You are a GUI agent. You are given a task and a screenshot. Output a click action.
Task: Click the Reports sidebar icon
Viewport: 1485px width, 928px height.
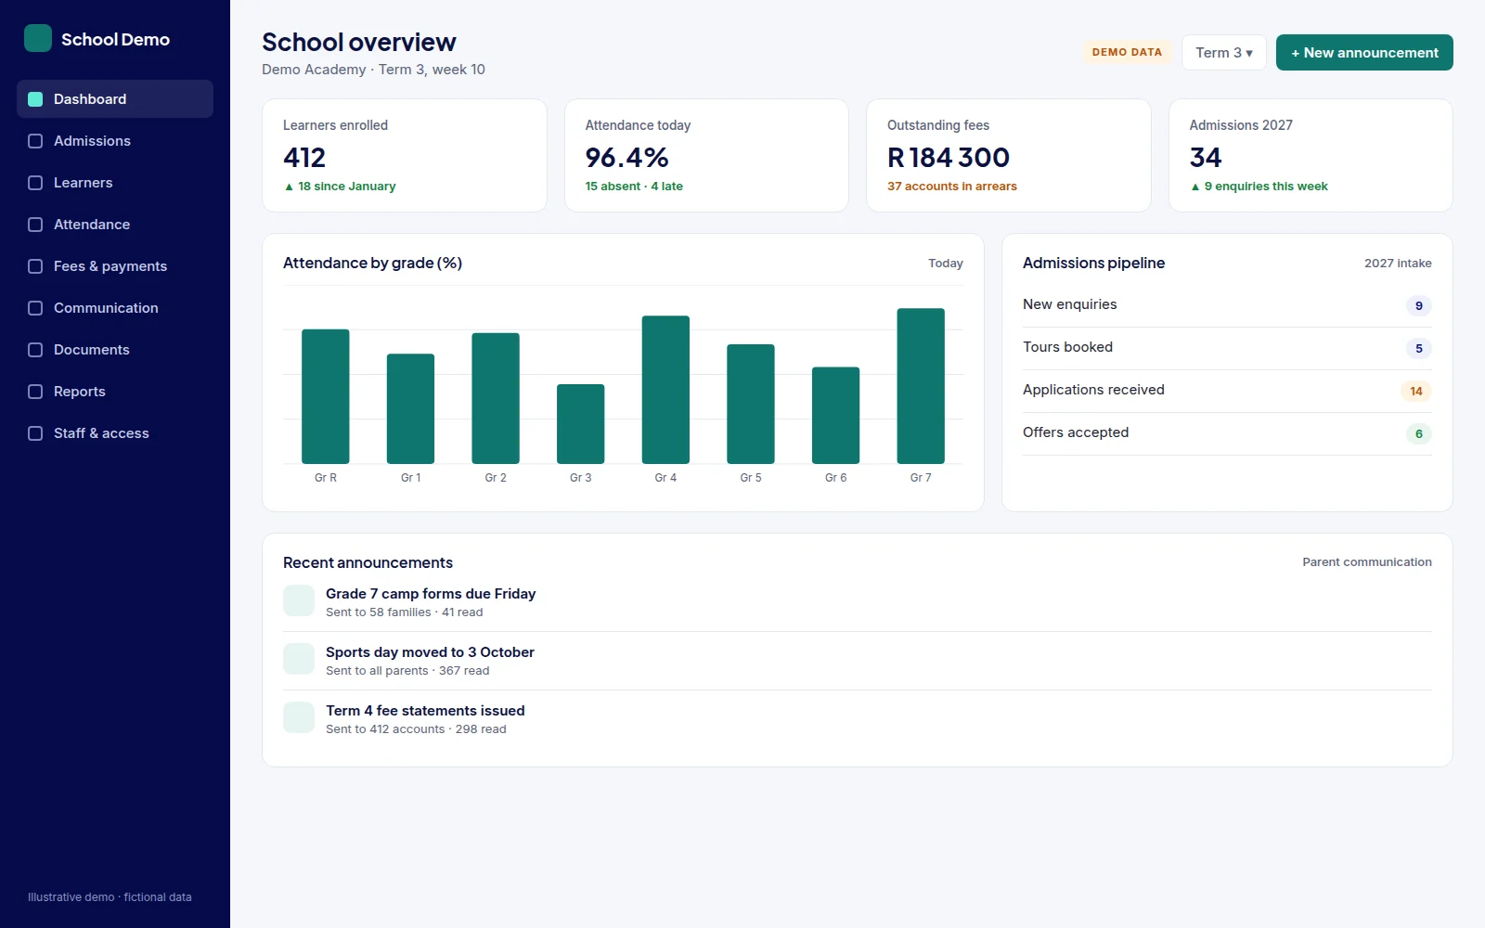[x=35, y=392]
